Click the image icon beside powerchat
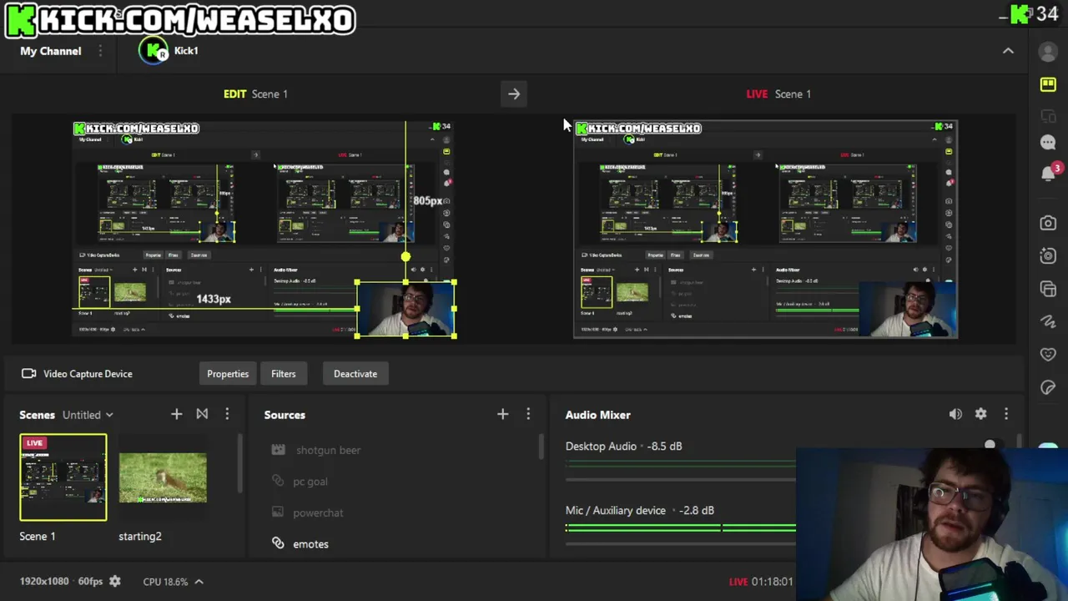The width and height of the screenshot is (1068, 601). point(278,513)
